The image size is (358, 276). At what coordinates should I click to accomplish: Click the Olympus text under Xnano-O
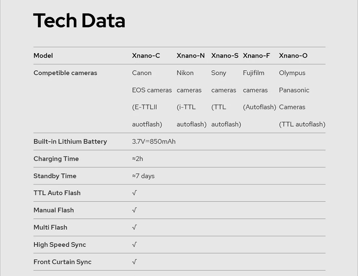[x=292, y=73]
